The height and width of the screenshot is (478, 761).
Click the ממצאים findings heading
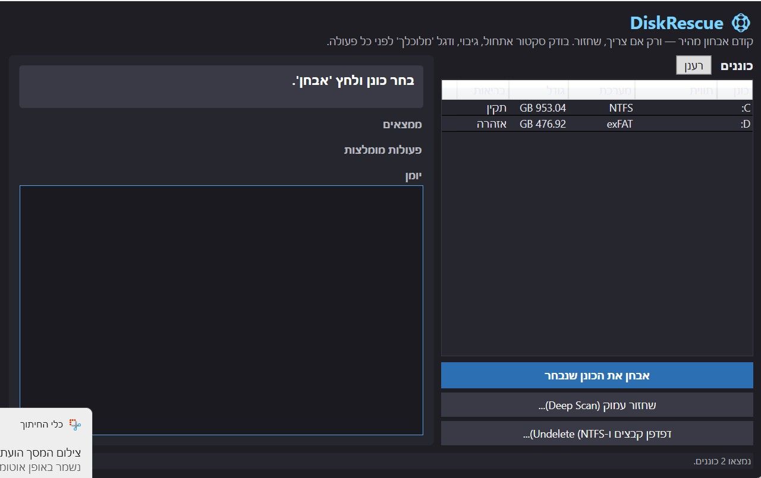402,125
